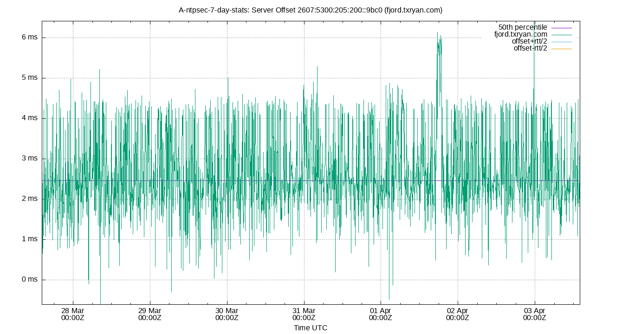This screenshot has height=334, width=622.
Task: Click the Time UTC axis label
Action: (311, 328)
